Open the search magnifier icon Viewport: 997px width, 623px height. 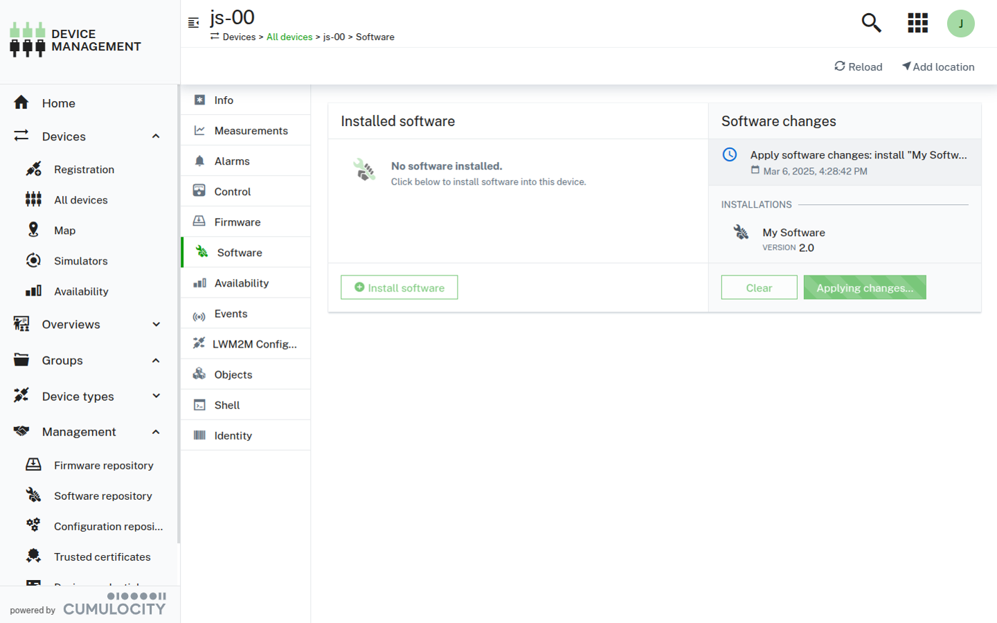point(871,23)
